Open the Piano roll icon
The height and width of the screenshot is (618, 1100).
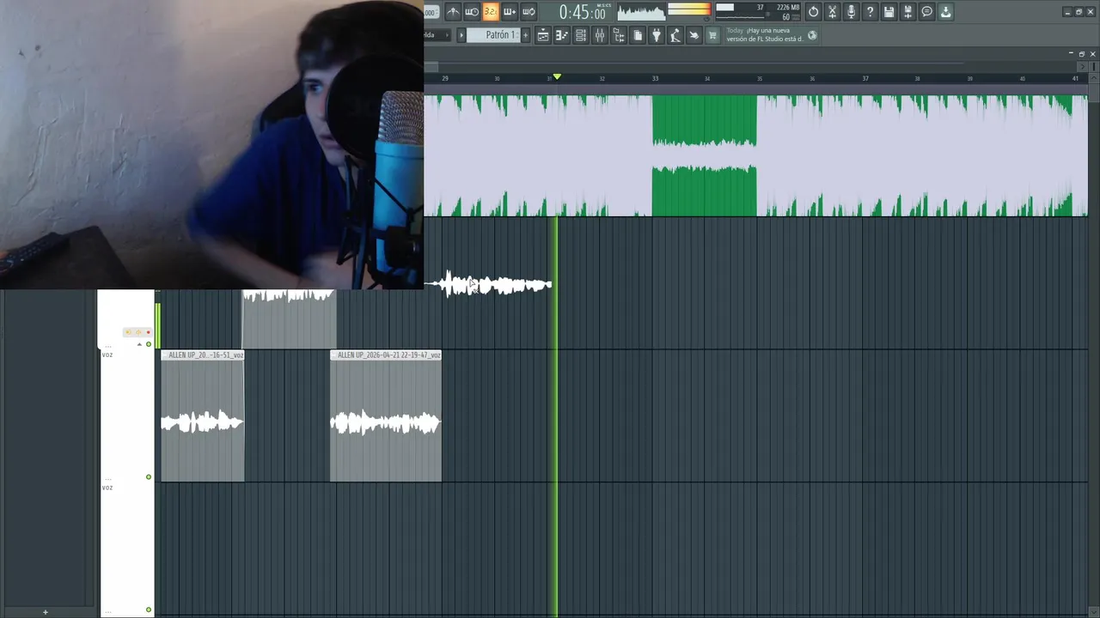click(x=562, y=35)
